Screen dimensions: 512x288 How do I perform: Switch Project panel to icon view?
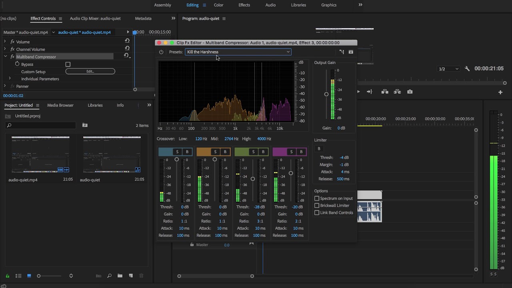tap(29, 276)
